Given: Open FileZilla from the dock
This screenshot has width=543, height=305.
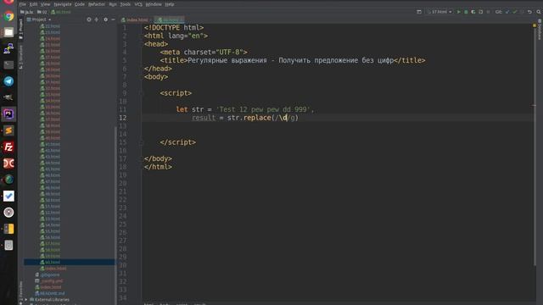Looking at the screenshot, I should tap(8, 147).
